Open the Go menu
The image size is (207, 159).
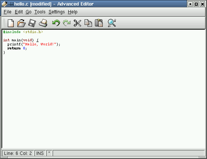[x=29, y=12]
